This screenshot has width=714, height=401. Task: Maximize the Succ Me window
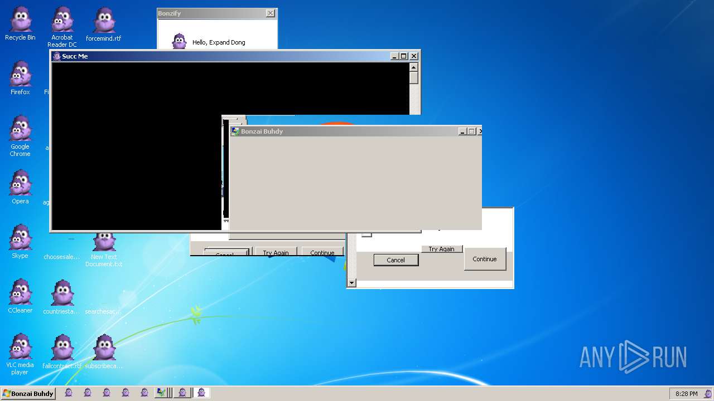coord(404,56)
